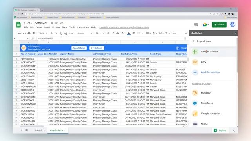Viewport: 251px width, 141px height.
Task: Open the Roboto font dropdown
Action: tap(85, 33)
